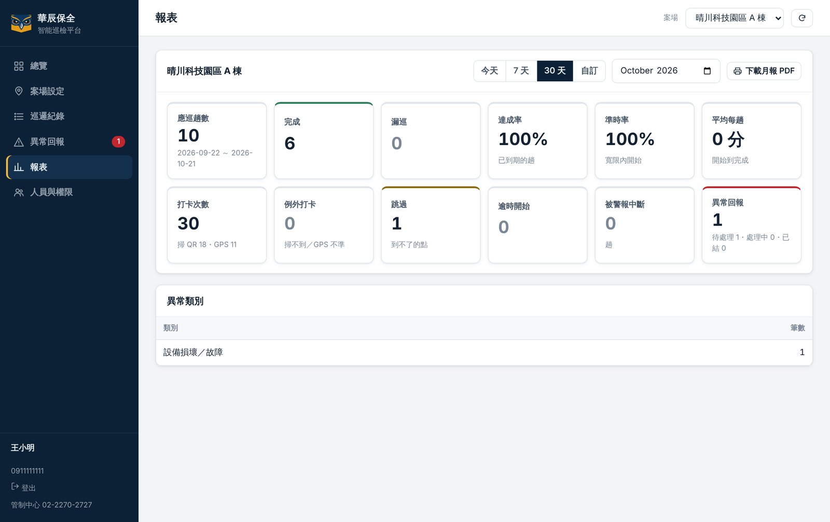This screenshot has width=830, height=522.
Task: Click the 逾時開始 card
Action: point(537,225)
